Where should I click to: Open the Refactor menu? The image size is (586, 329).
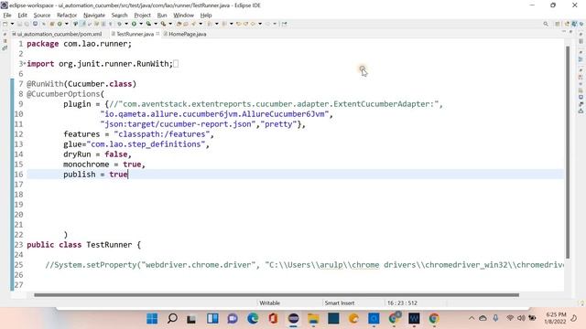(x=67, y=16)
